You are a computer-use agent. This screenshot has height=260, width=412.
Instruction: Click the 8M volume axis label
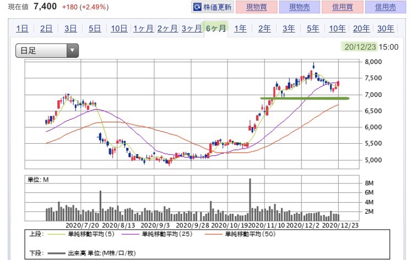click(x=369, y=183)
